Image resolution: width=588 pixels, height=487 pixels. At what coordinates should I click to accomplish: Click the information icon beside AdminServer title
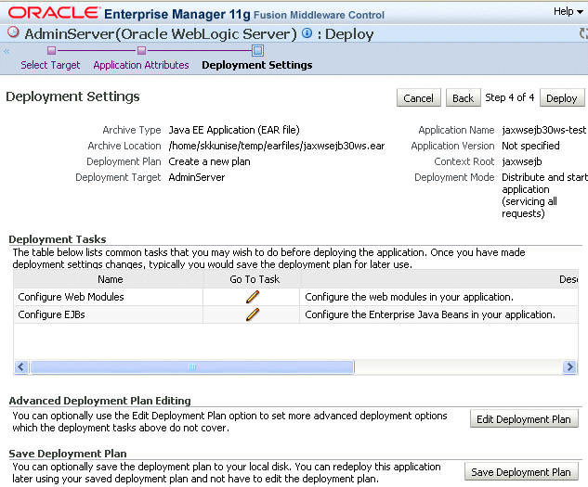(307, 33)
